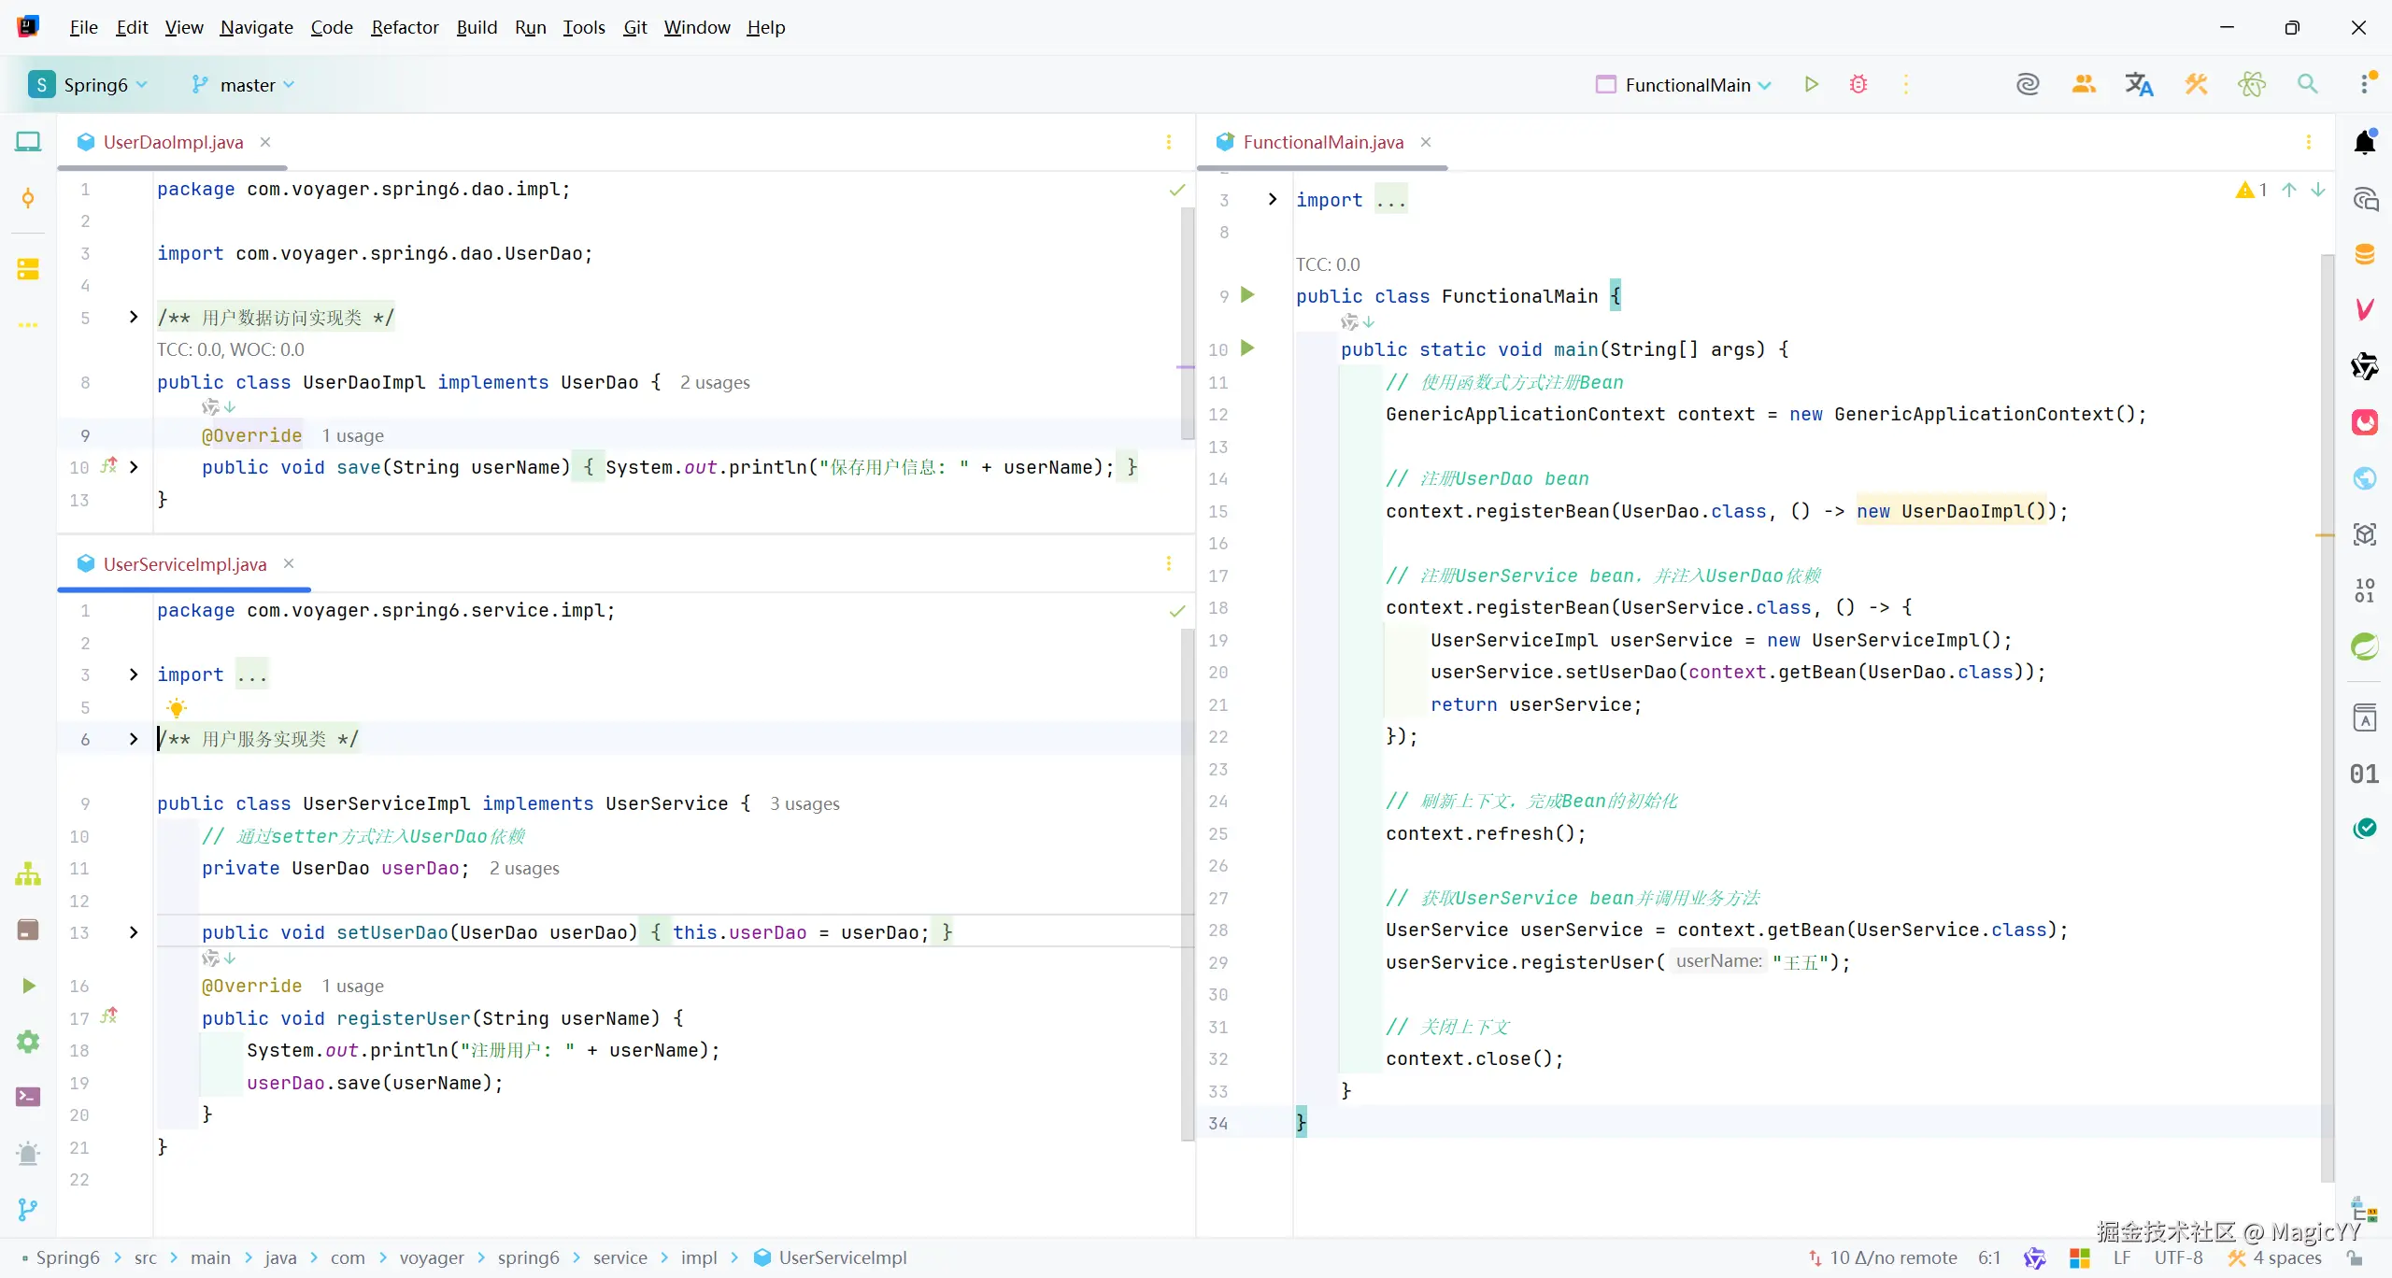Viewport: 2392px width, 1278px height.
Task: Open the Commit tool window
Action: pyautogui.click(x=28, y=198)
